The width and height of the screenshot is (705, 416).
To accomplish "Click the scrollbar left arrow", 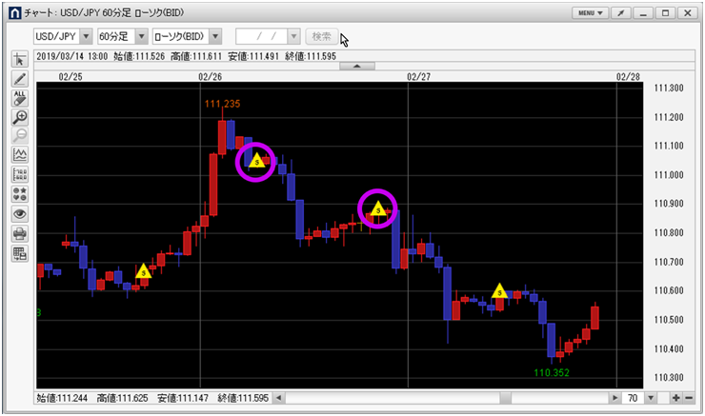I will (279, 398).
